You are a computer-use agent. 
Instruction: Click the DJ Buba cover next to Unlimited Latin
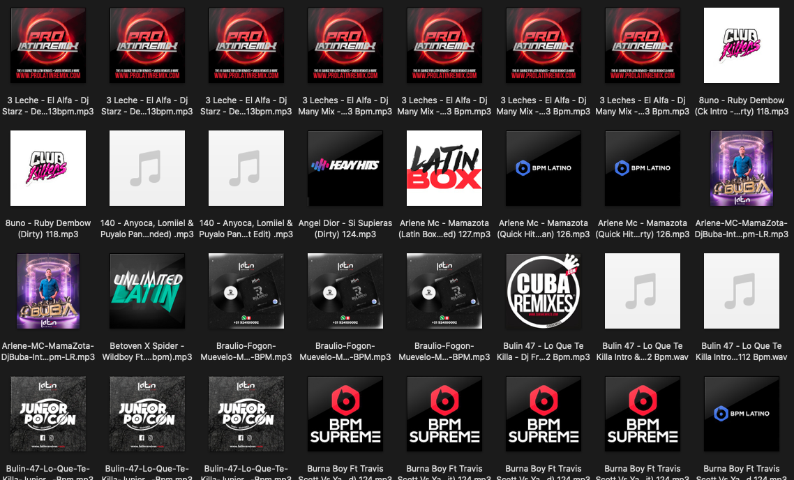(x=48, y=291)
